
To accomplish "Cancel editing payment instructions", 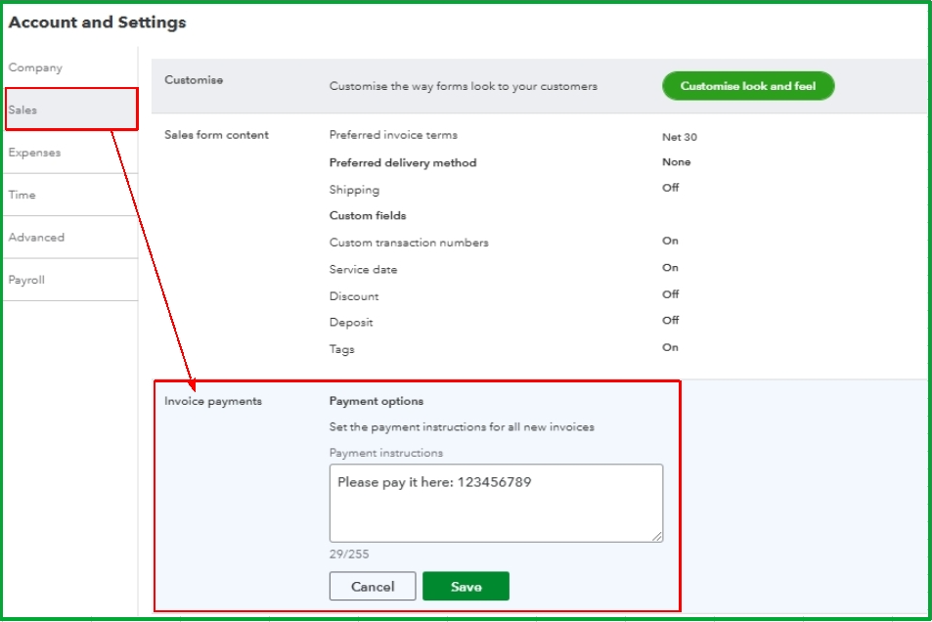I will click(373, 587).
